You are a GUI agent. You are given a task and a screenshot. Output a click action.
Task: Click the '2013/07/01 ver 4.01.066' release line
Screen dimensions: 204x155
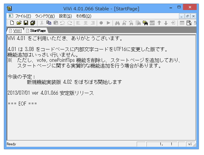[x=51, y=93]
